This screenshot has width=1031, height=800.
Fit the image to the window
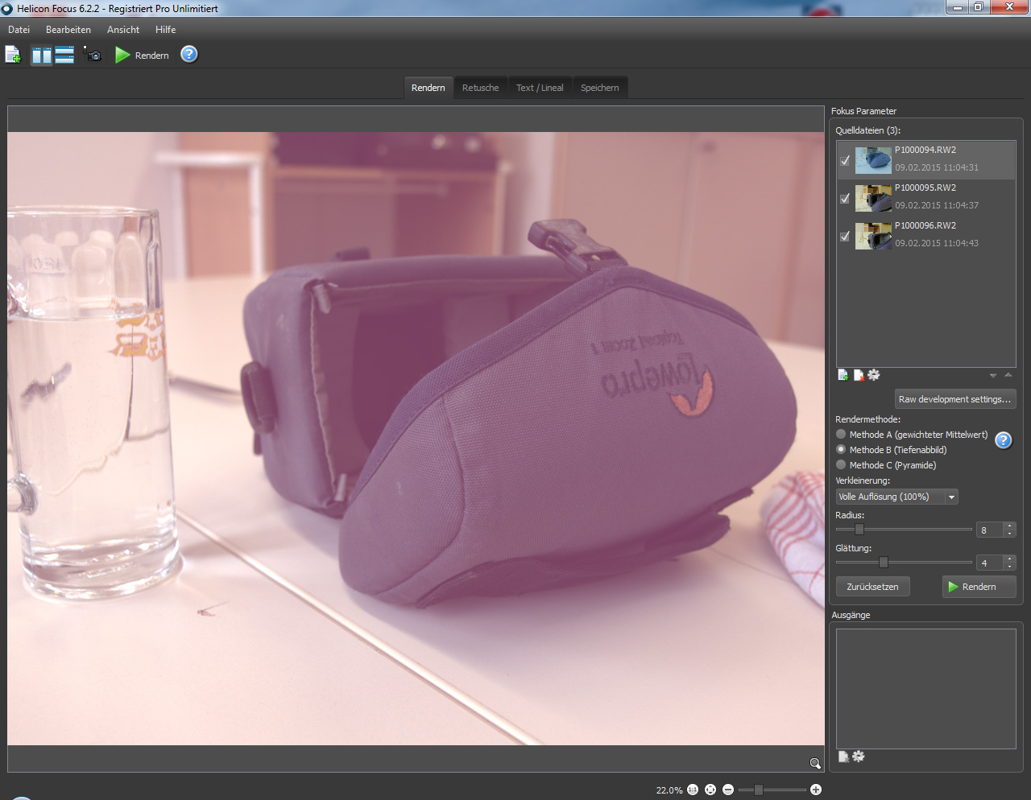pyautogui.click(x=710, y=790)
